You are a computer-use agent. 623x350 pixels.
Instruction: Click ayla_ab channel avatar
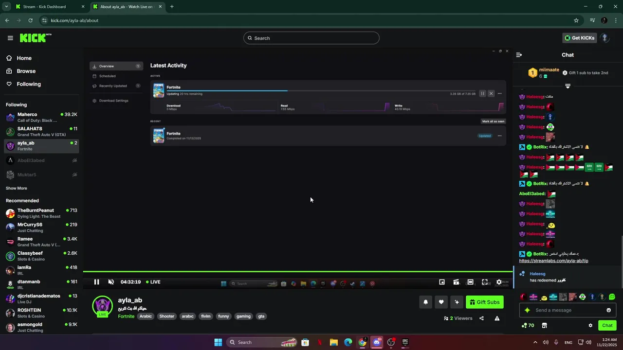(102, 306)
